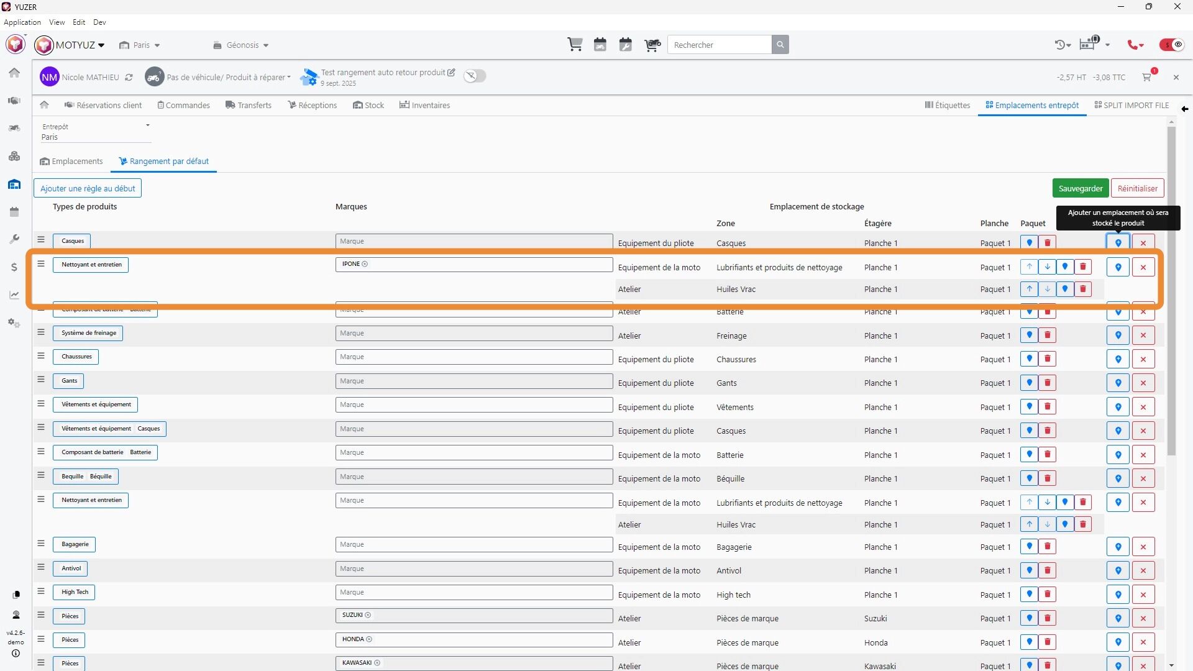Screen dimensions: 1193x671
Task: Open the shopping cart icon in top toolbar
Action: coord(575,45)
